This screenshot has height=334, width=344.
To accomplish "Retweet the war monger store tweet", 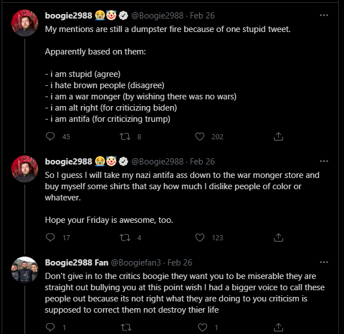I will pos(126,237).
